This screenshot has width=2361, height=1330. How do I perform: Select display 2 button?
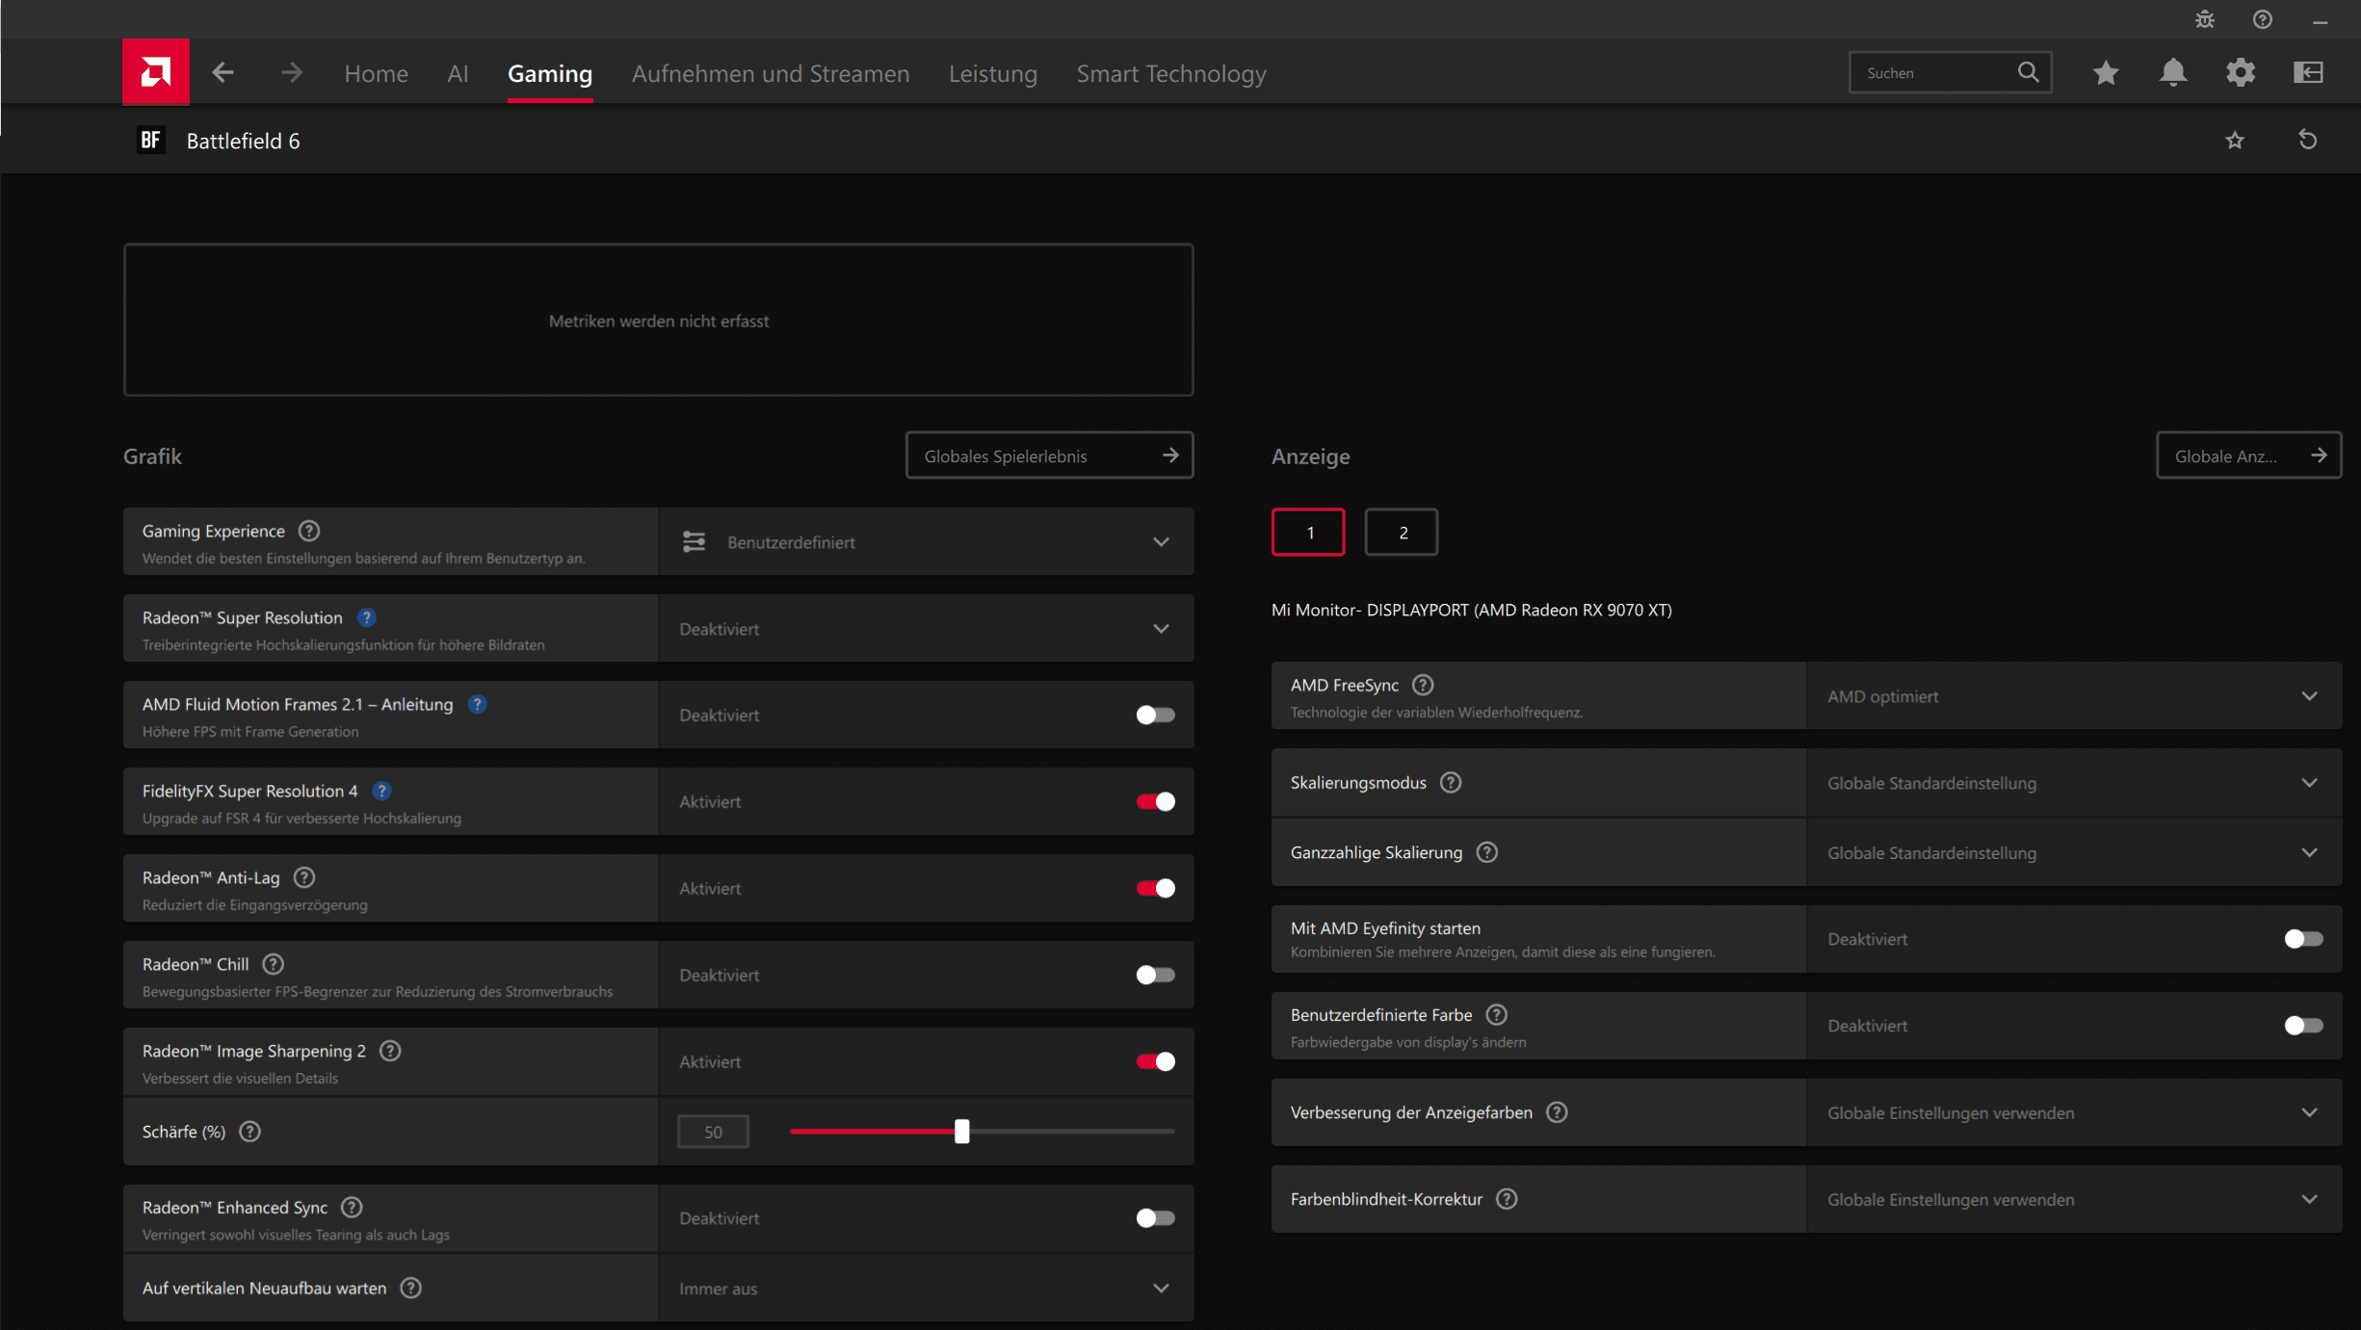coord(1402,533)
